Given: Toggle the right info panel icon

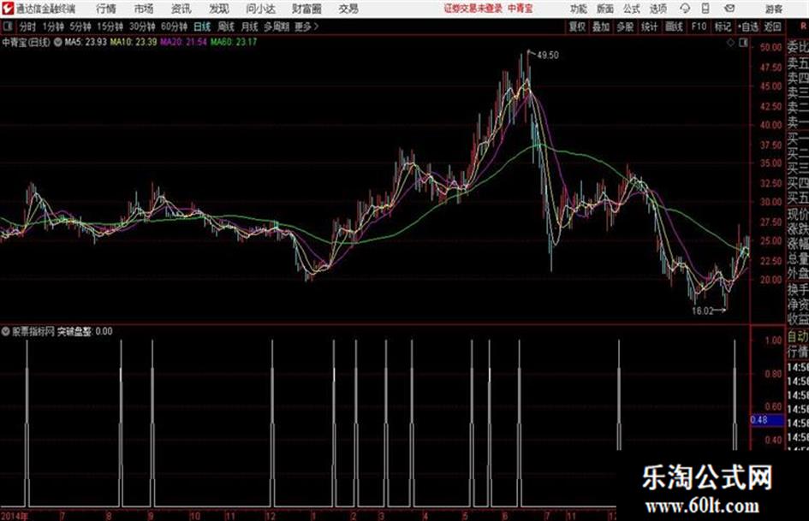Looking at the screenshot, I should click(743, 43).
